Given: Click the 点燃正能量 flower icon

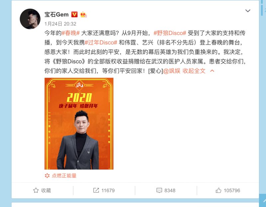Looking at the screenshot, I should [47, 176].
